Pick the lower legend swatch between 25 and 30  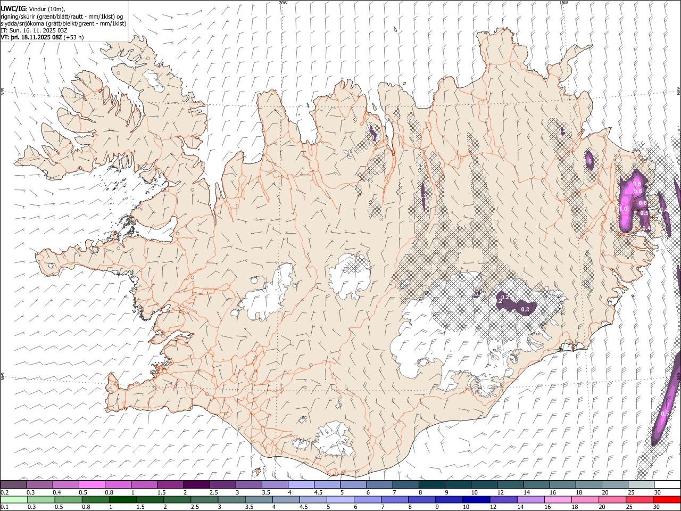[x=639, y=499]
